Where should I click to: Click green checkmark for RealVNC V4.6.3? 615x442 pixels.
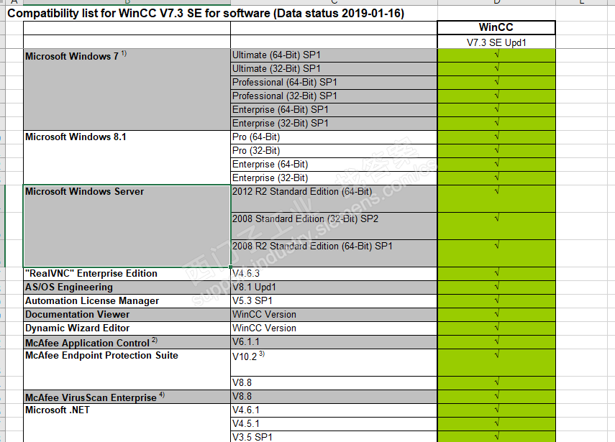[x=496, y=272]
